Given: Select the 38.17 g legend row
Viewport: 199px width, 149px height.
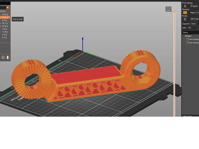Looking at the screenshot, I should click(x=5, y=23).
